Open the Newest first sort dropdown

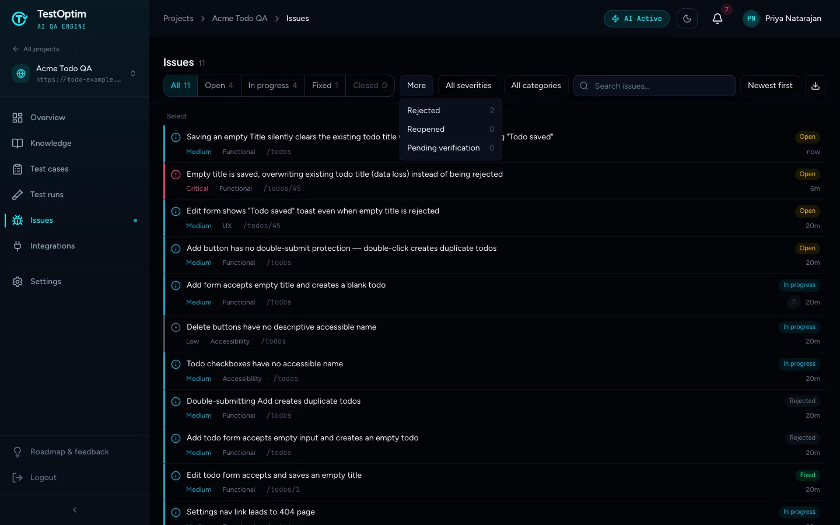pos(770,86)
